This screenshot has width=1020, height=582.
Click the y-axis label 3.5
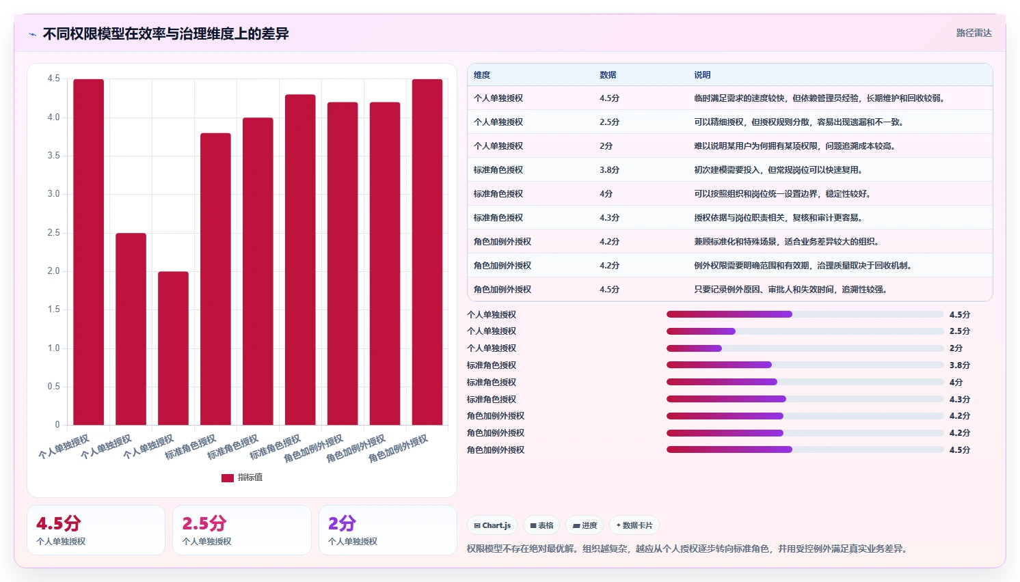coord(53,156)
